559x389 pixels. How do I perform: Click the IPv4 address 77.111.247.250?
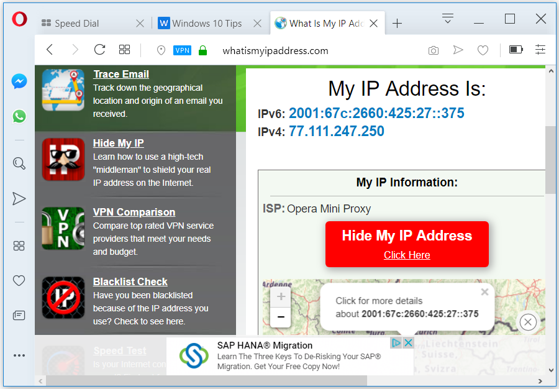point(337,131)
